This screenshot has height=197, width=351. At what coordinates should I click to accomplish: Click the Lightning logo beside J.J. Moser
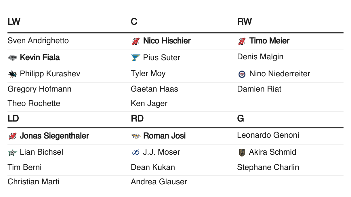pos(136,152)
